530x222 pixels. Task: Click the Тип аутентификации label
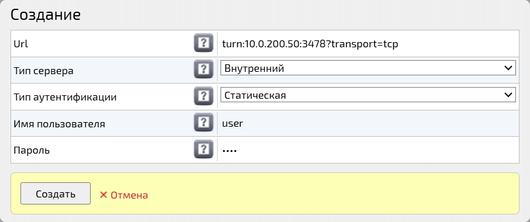(x=65, y=97)
